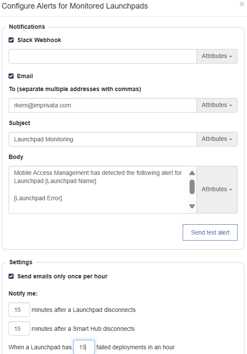Close the Configure Alerts dialog
The image size is (247, 354).
tap(241, 4)
